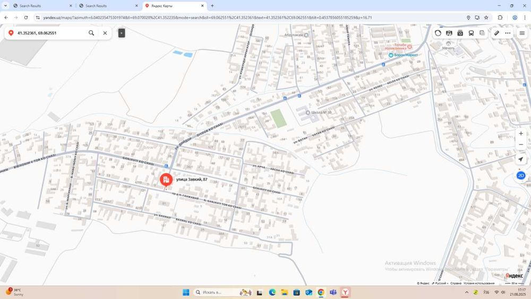Show public transport with the bus icon
Screen dimensions: 531x299
point(471,33)
